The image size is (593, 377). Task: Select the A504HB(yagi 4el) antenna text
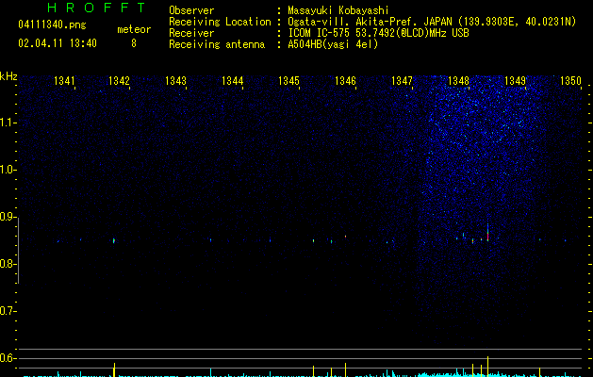333,44
